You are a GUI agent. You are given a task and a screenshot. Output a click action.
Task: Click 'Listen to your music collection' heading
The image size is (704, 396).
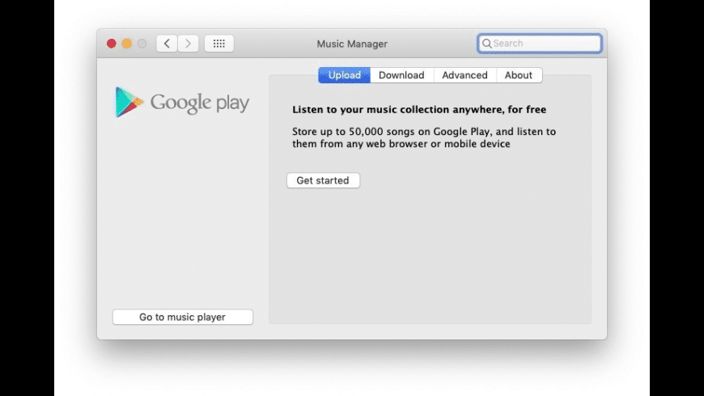(x=419, y=109)
